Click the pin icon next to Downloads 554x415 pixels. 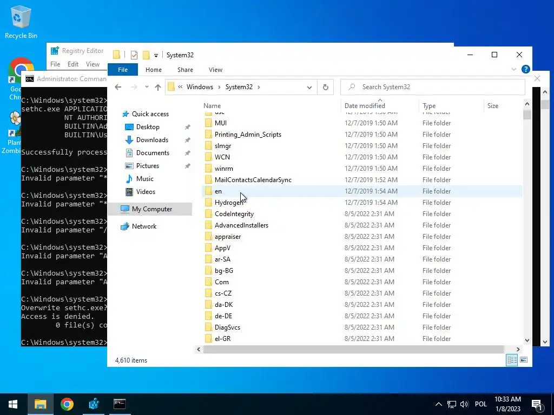187,140
